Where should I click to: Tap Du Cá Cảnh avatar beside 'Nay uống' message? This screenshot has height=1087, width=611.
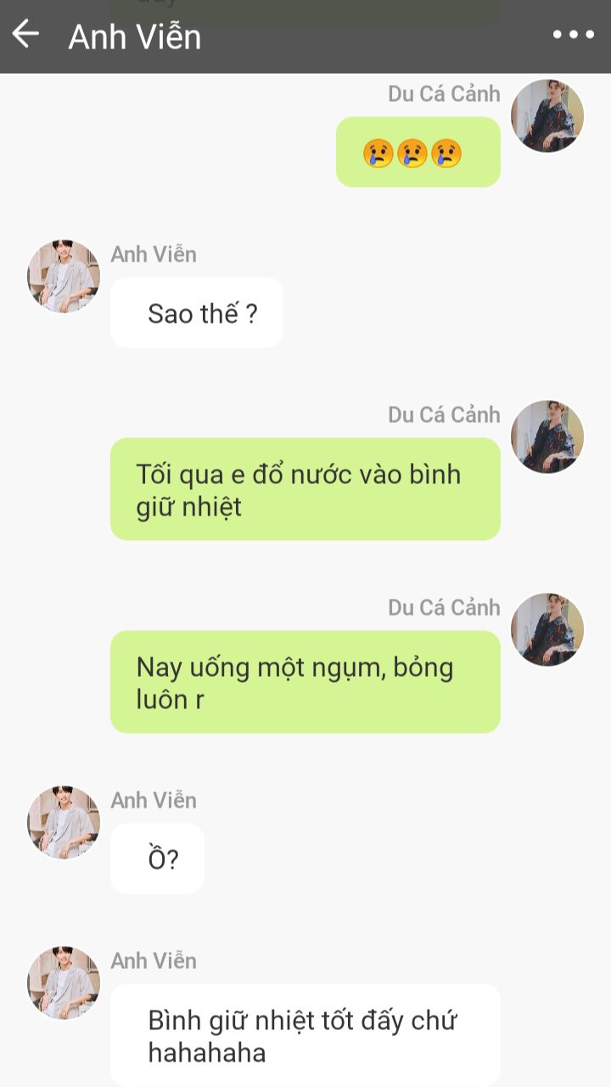click(547, 630)
